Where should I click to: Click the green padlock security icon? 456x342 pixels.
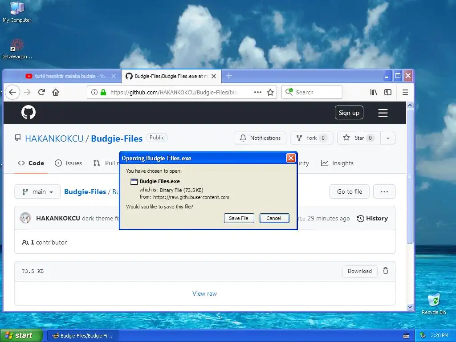point(103,92)
